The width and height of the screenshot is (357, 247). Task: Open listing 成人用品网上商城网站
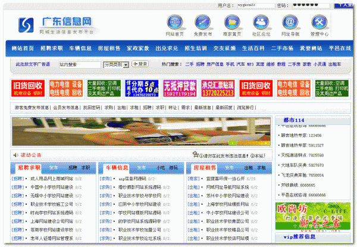52,179
